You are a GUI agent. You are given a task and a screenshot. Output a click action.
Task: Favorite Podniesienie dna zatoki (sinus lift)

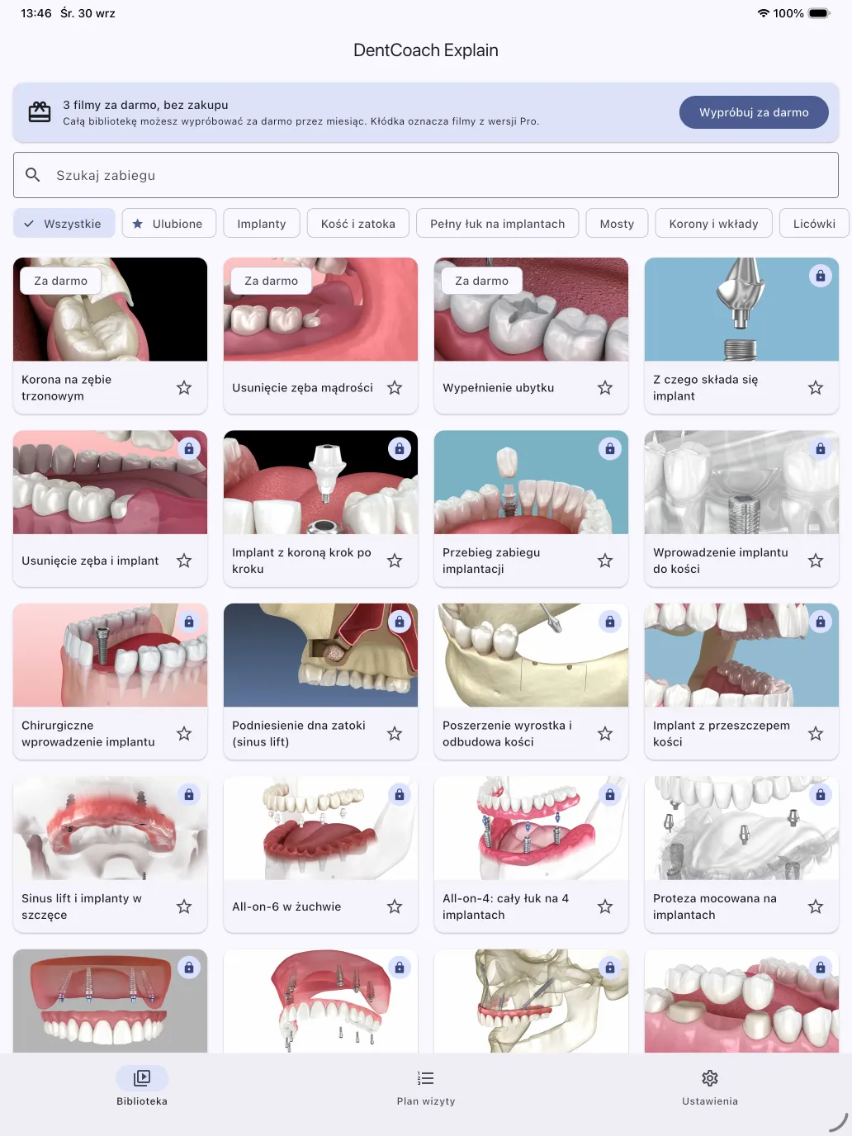click(x=395, y=733)
